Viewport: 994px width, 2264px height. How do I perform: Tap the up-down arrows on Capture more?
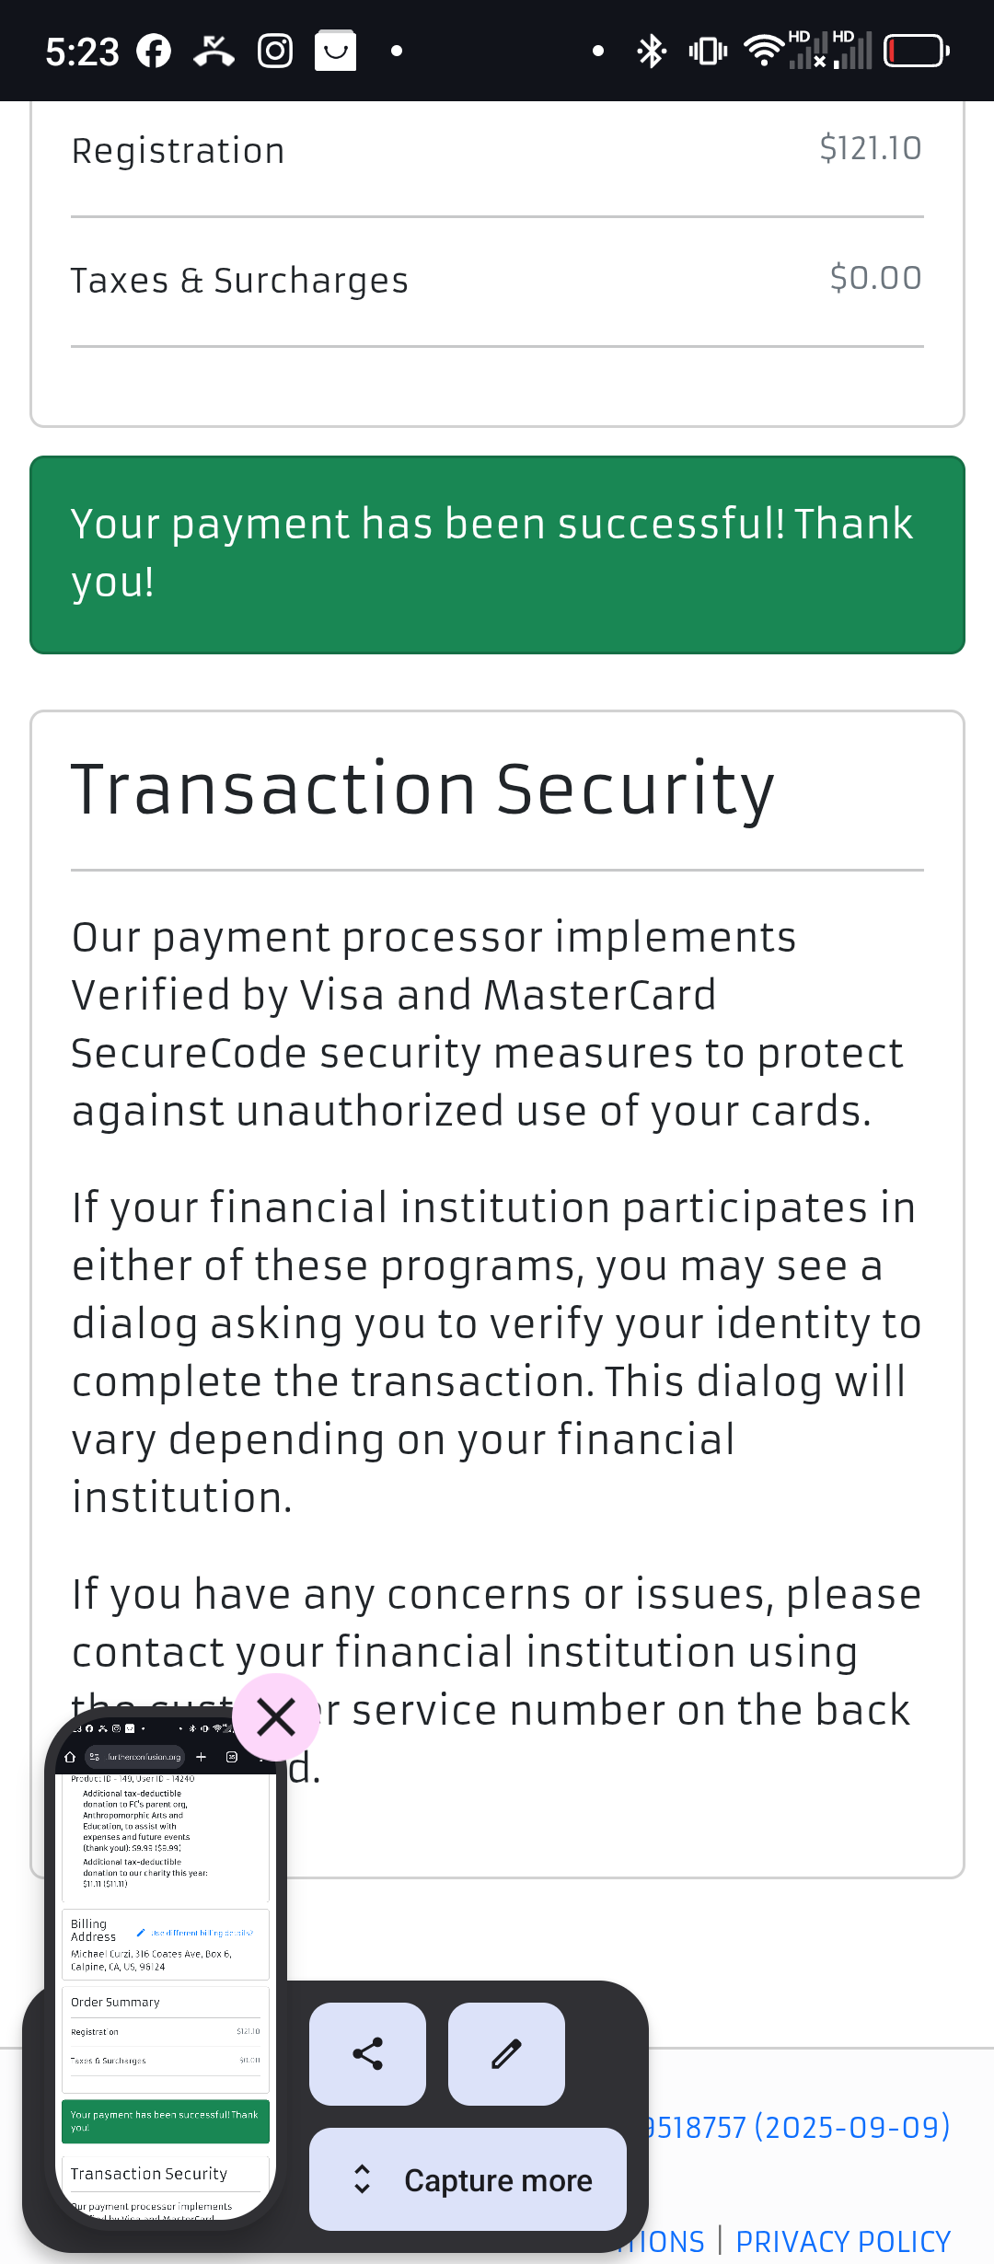(362, 2179)
